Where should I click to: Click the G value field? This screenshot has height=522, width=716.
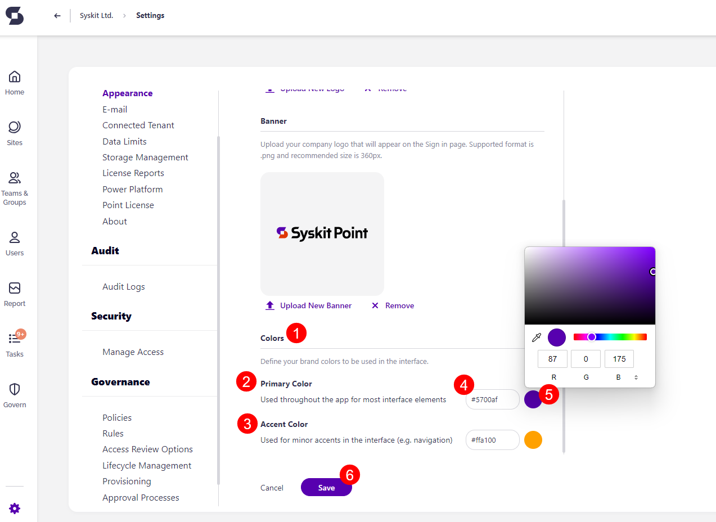pyautogui.click(x=586, y=359)
